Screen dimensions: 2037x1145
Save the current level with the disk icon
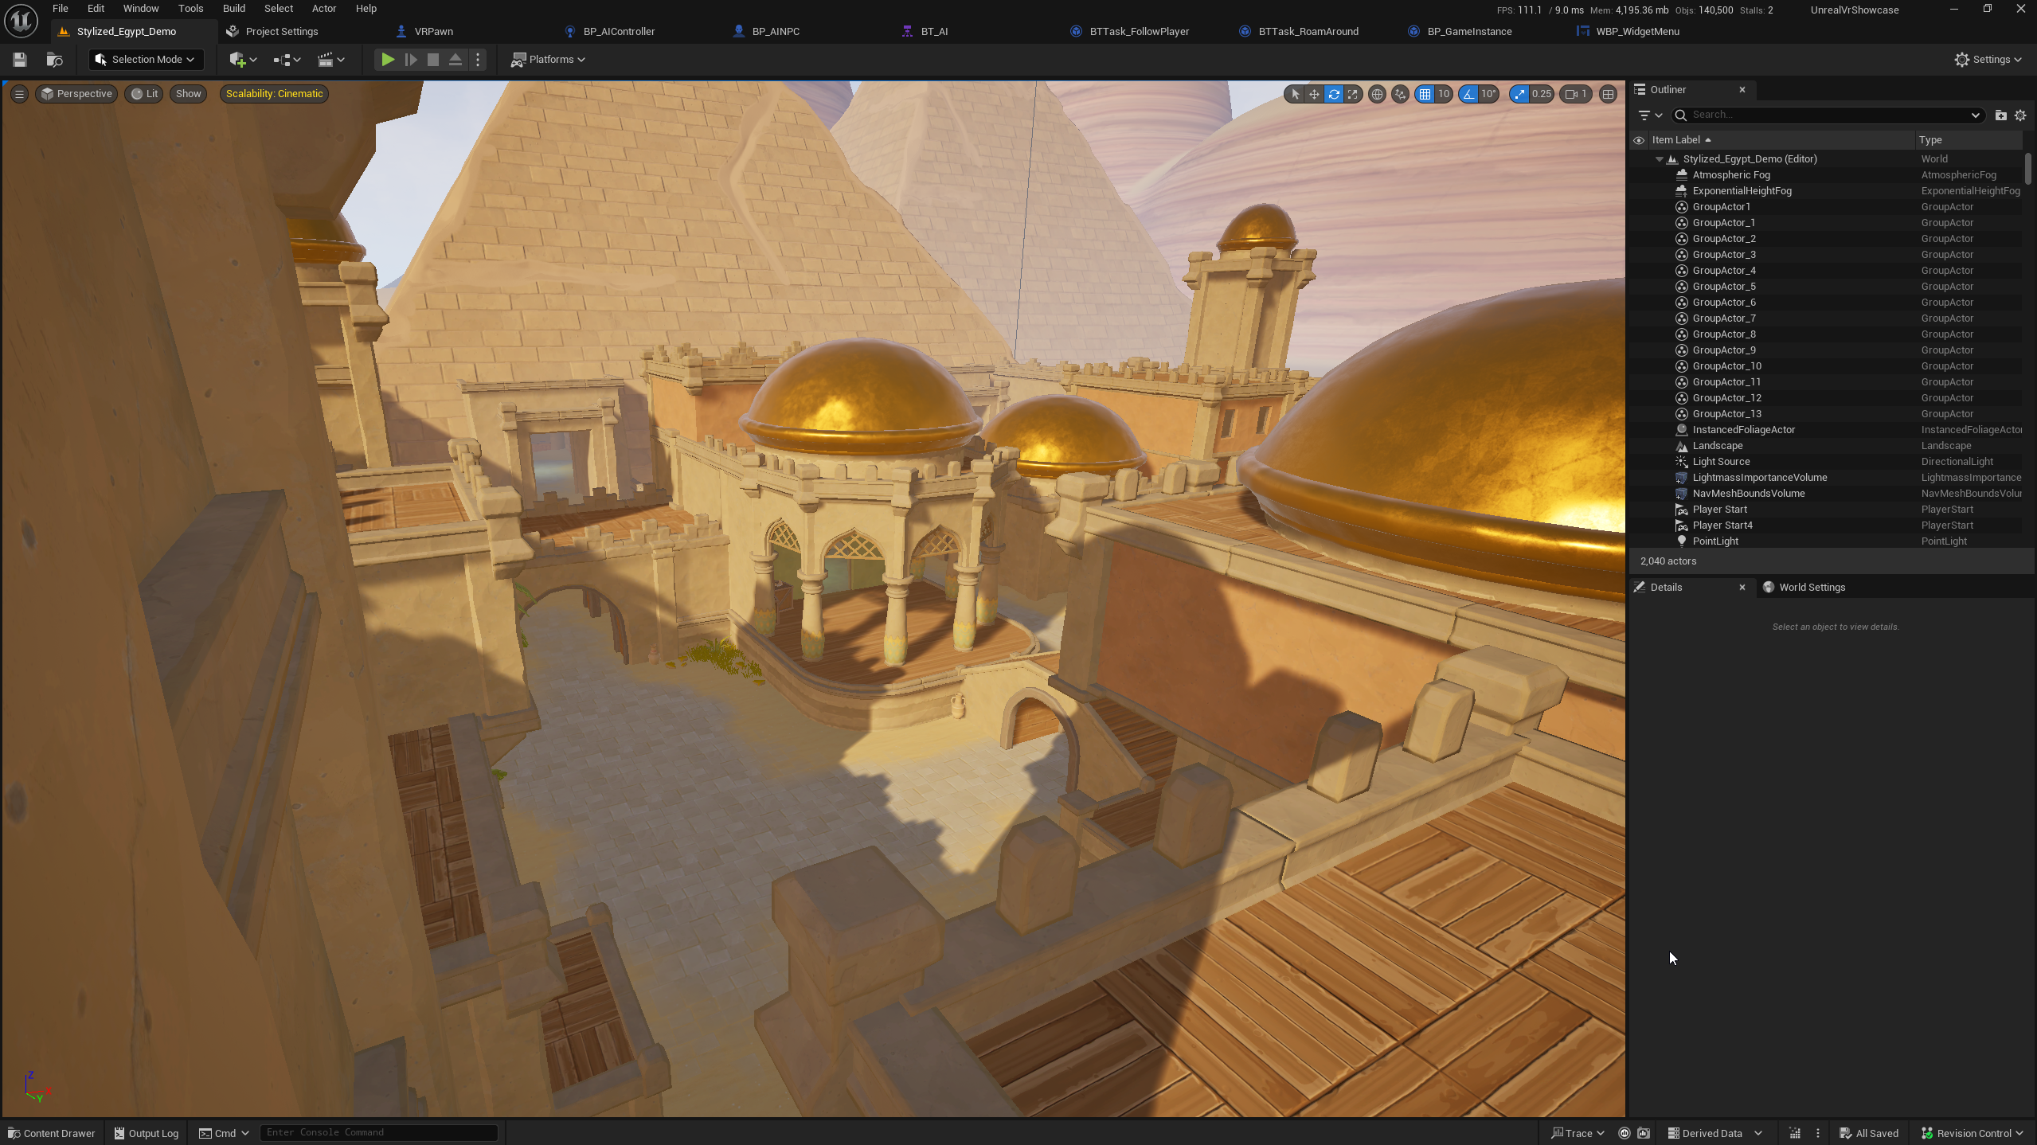click(20, 60)
